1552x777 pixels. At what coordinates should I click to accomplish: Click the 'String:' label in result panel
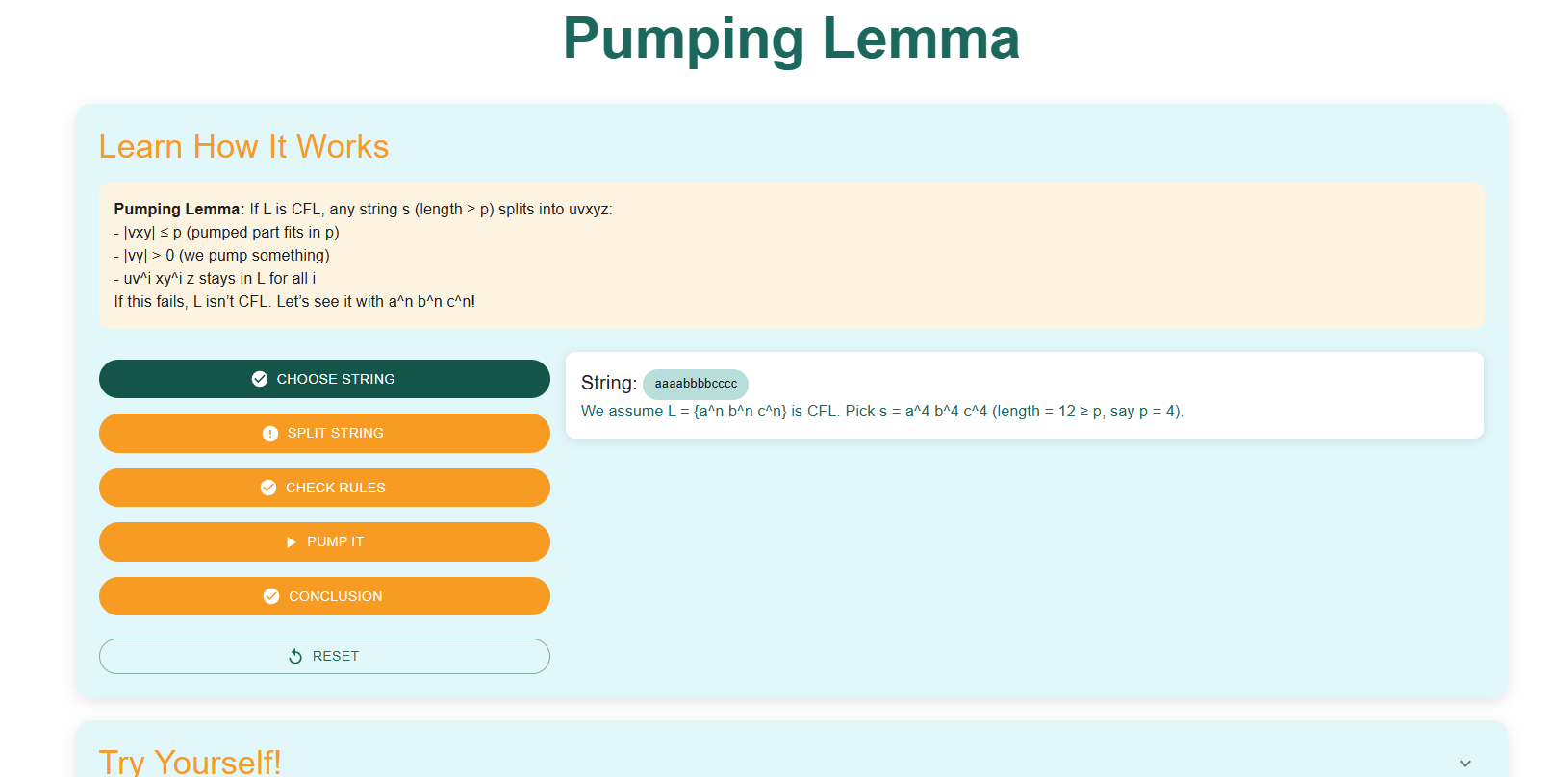coord(608,383)
